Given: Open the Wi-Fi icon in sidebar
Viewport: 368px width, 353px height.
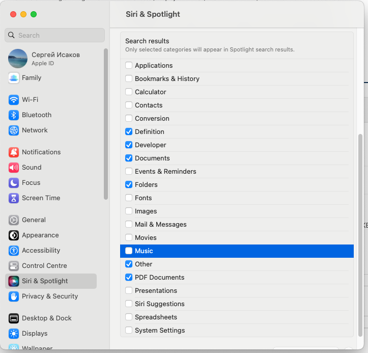Looking at the screenshot, I should tap(14, 99).
